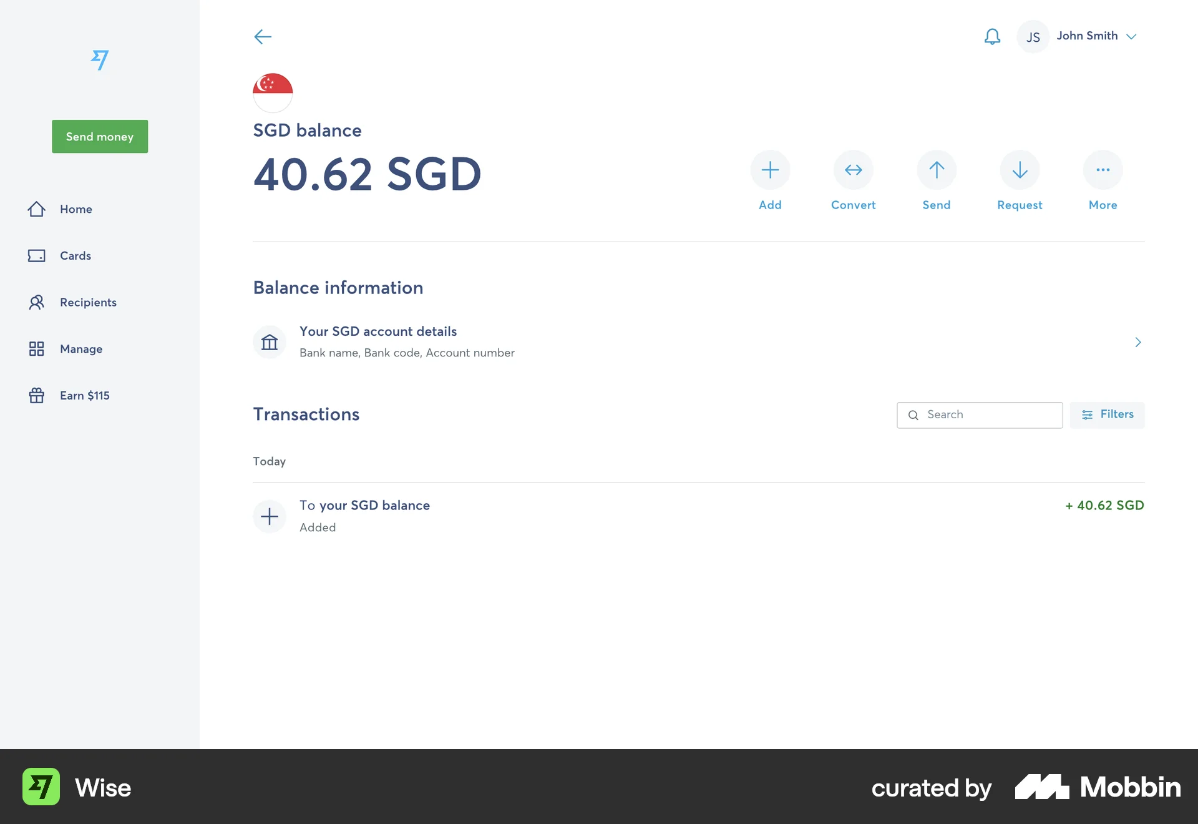This screenshot has width=1198, height=824.
Task: Click the Add money icon
Action: tap(770, 170)
